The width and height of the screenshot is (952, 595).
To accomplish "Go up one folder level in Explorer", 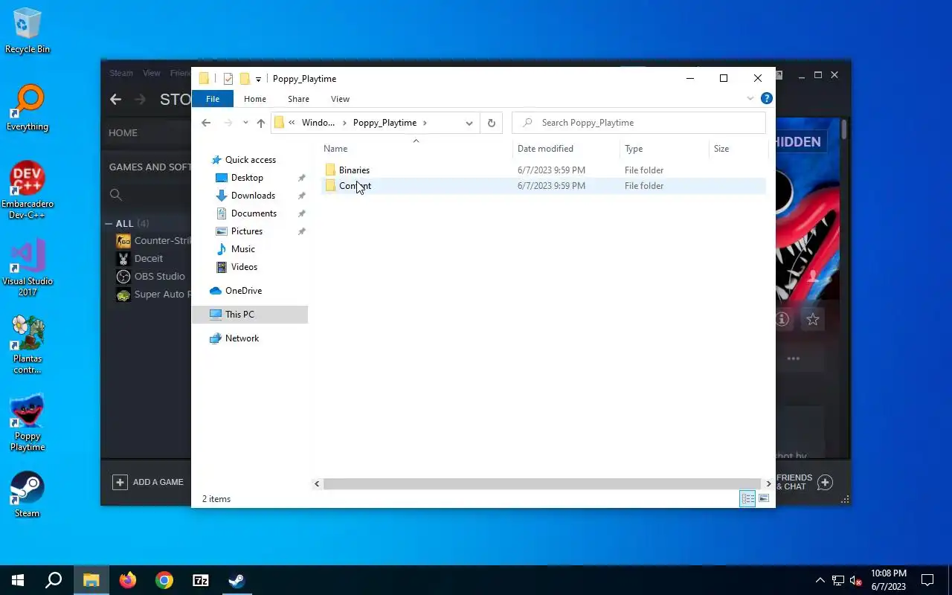I will 260,123.
